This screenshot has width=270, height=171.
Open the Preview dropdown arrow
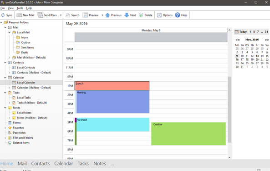pos(102,15)
